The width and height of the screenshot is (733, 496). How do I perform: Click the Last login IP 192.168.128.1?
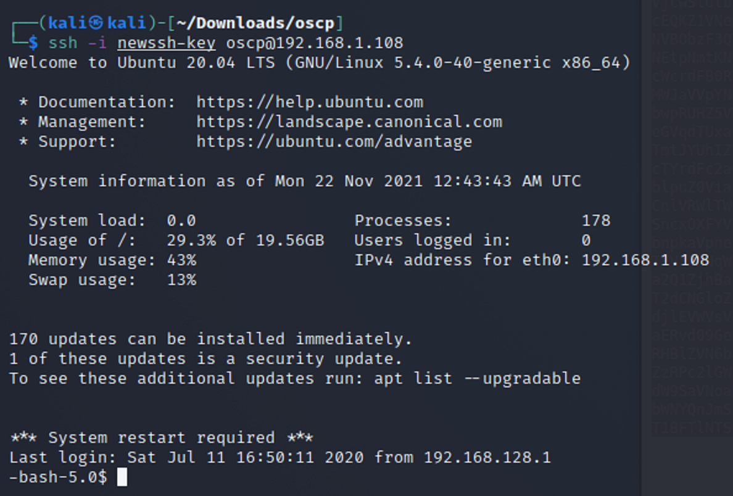(x=487, y=458)
